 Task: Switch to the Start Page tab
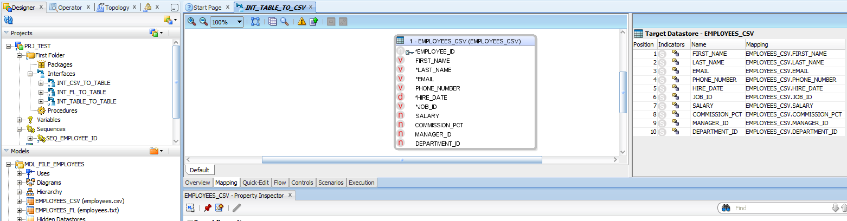(x=208, y=8)
